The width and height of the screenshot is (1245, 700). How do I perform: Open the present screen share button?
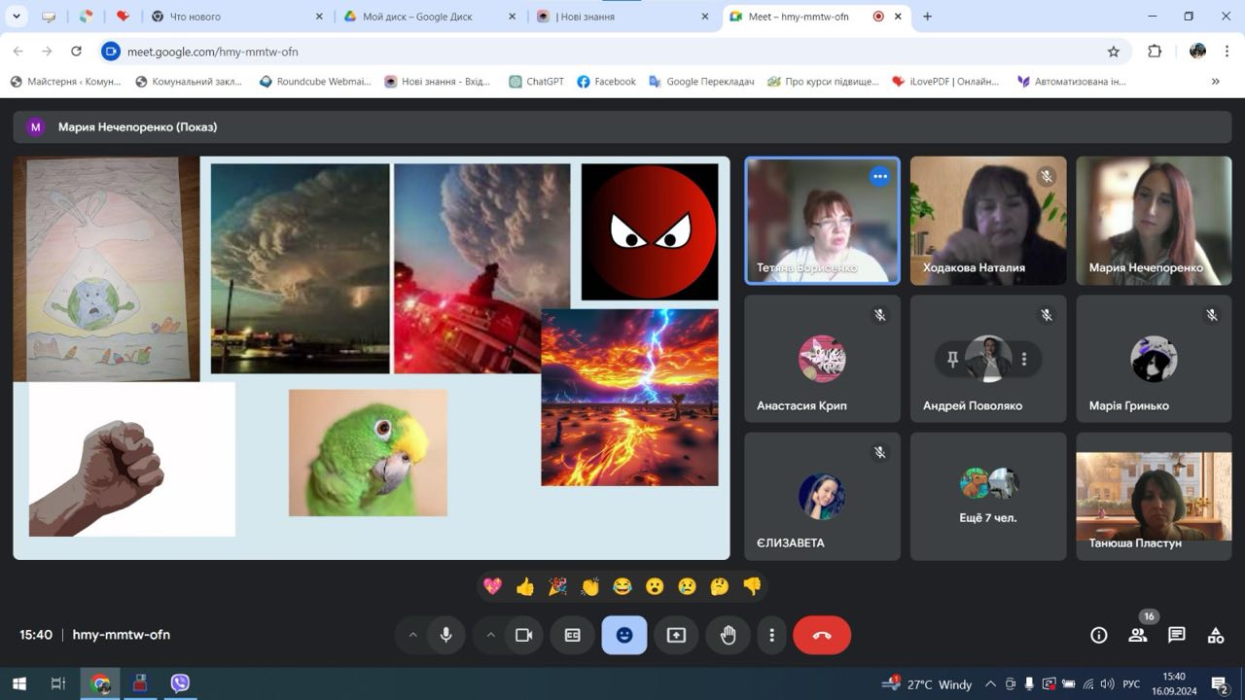pos(676,635)
